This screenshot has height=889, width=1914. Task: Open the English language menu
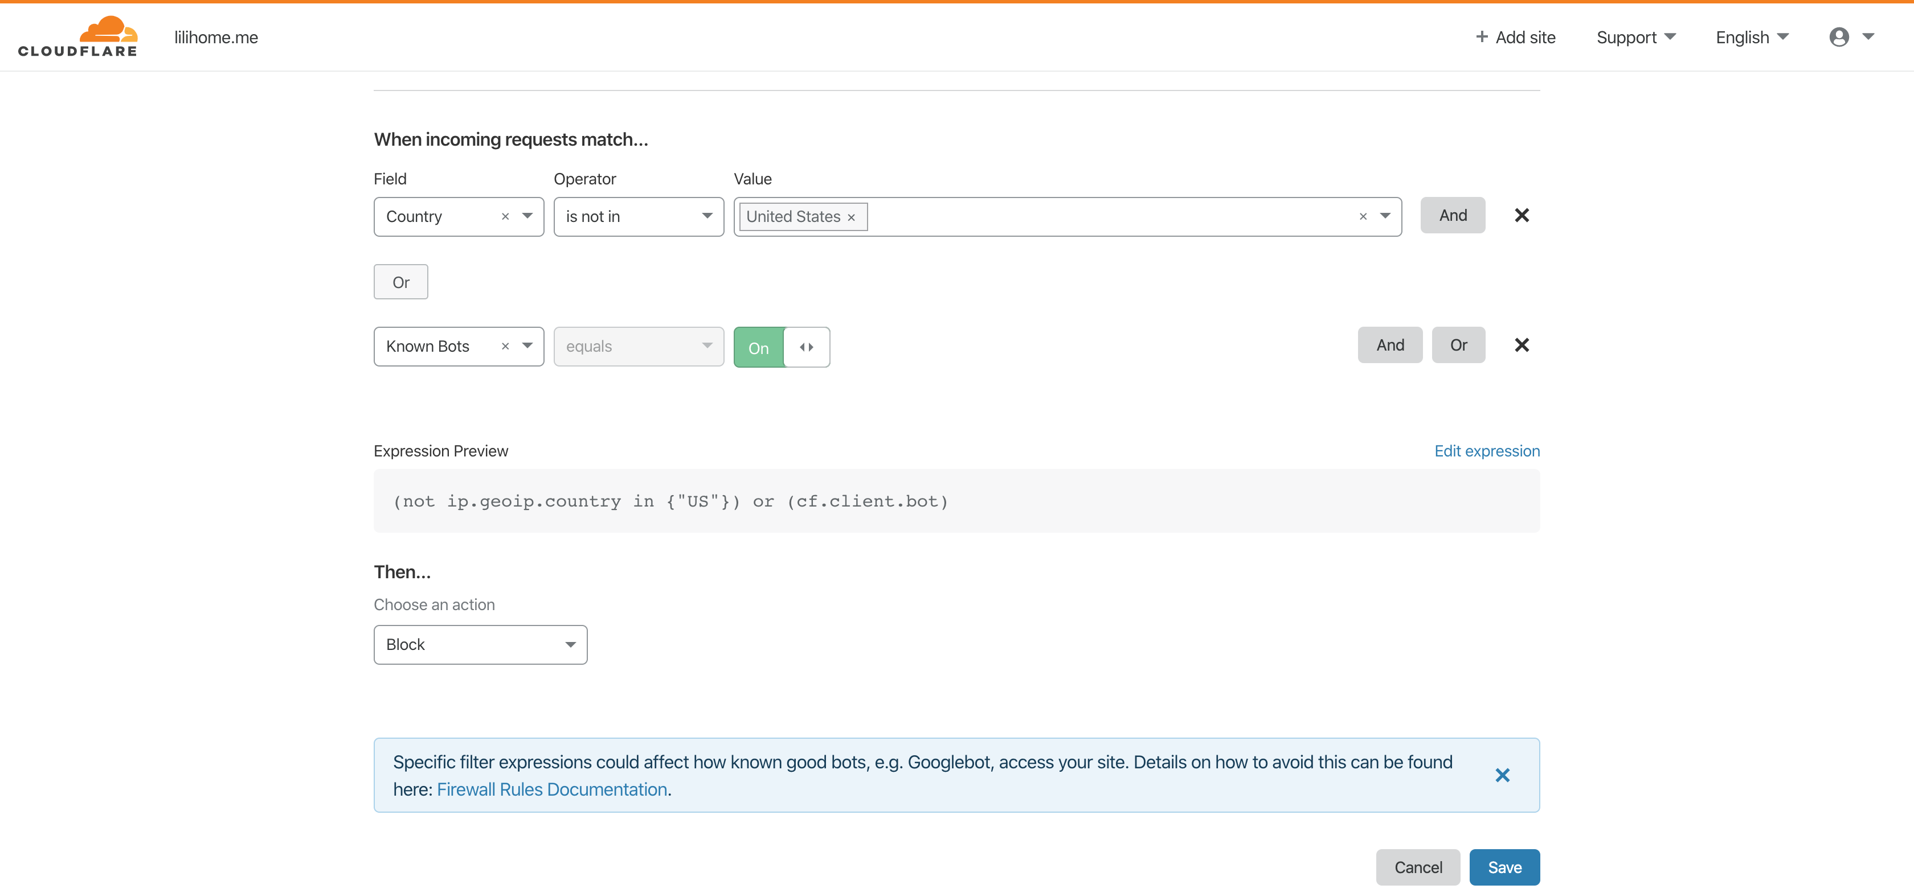pyautogui.click(x=1751, y=37)
